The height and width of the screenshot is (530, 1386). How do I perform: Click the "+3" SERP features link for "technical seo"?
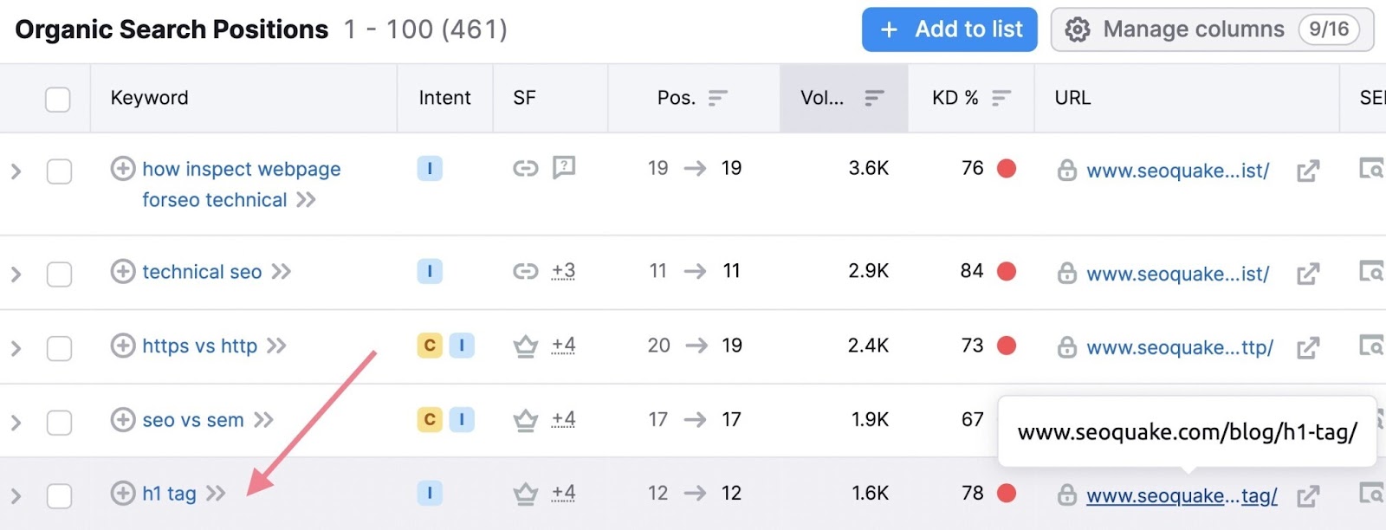coord(562,271)
